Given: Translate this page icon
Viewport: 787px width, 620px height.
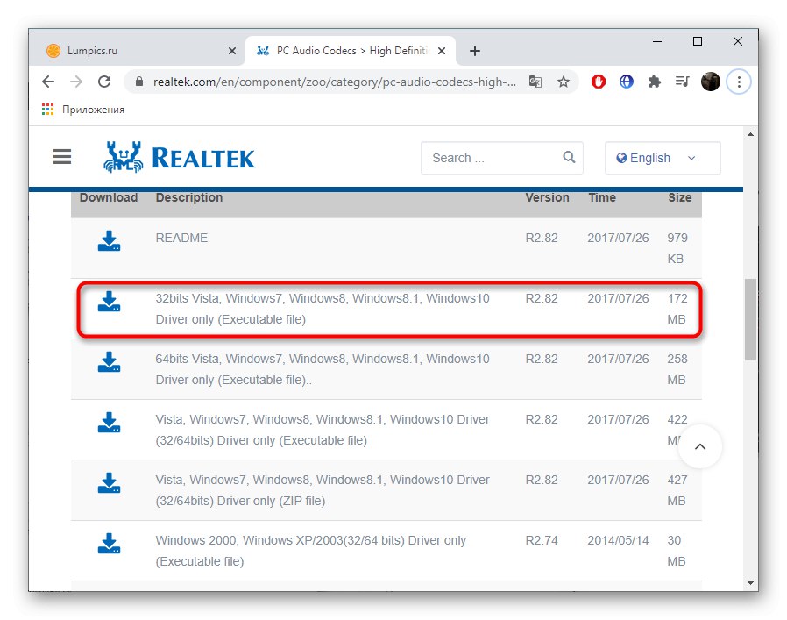Looking at the screenshot, I should (x=535, y=82).
